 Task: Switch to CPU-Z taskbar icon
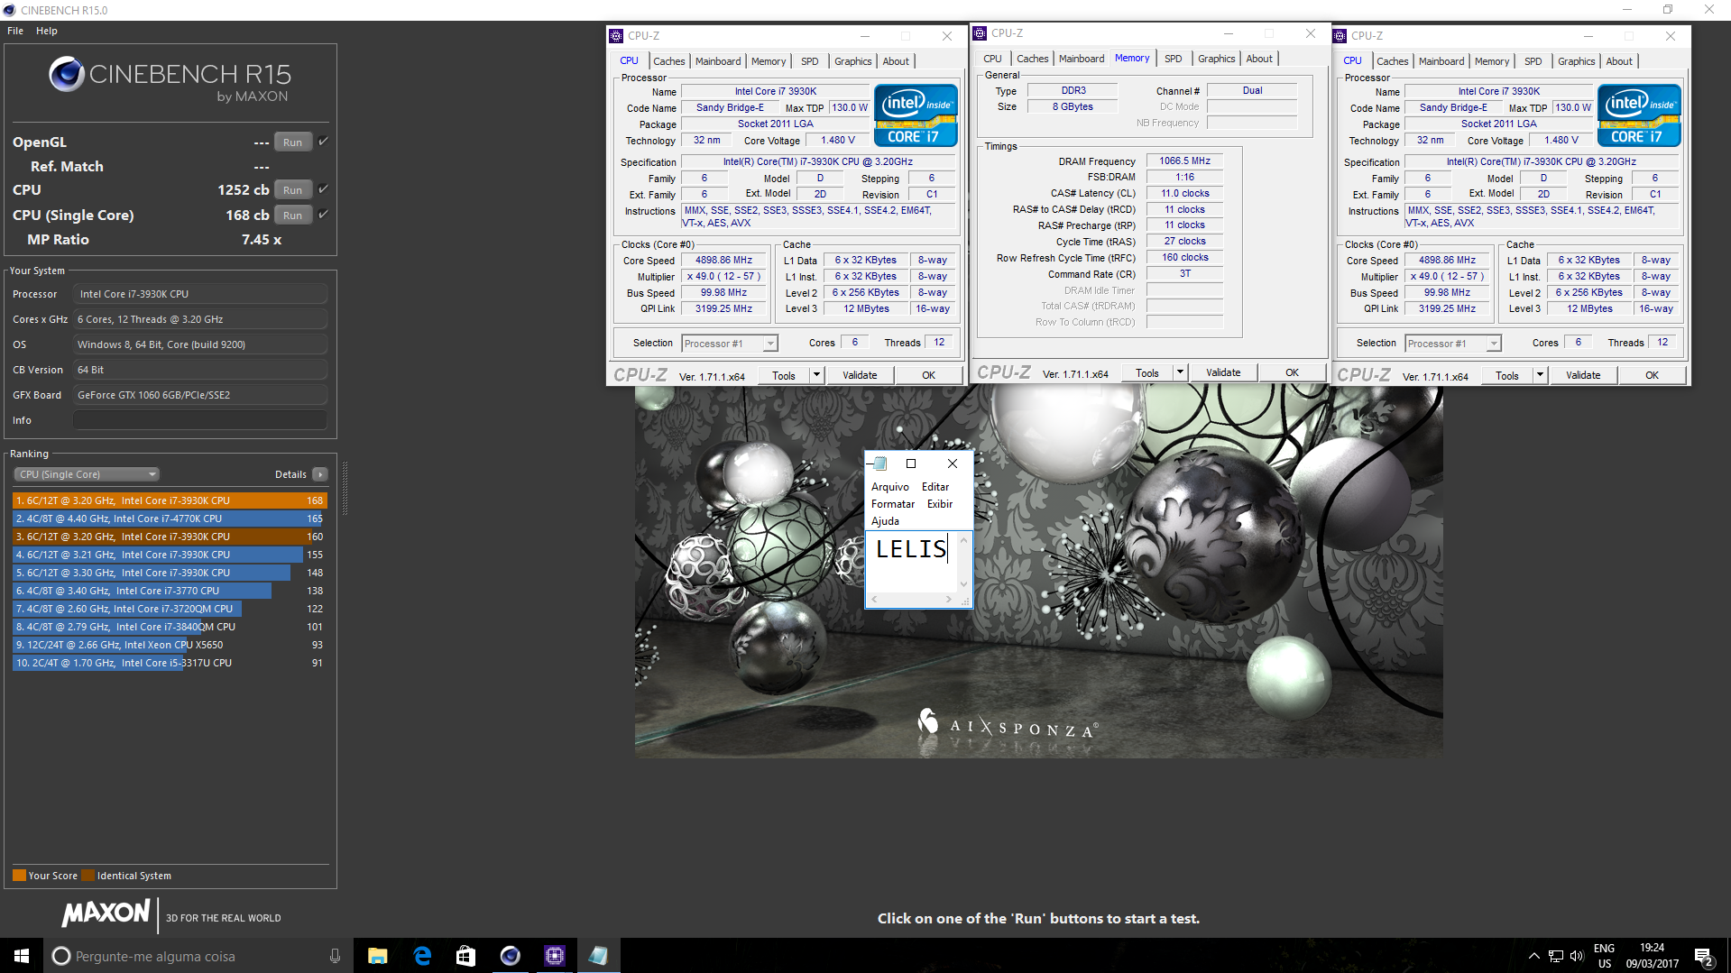click(x=554, y=956)
